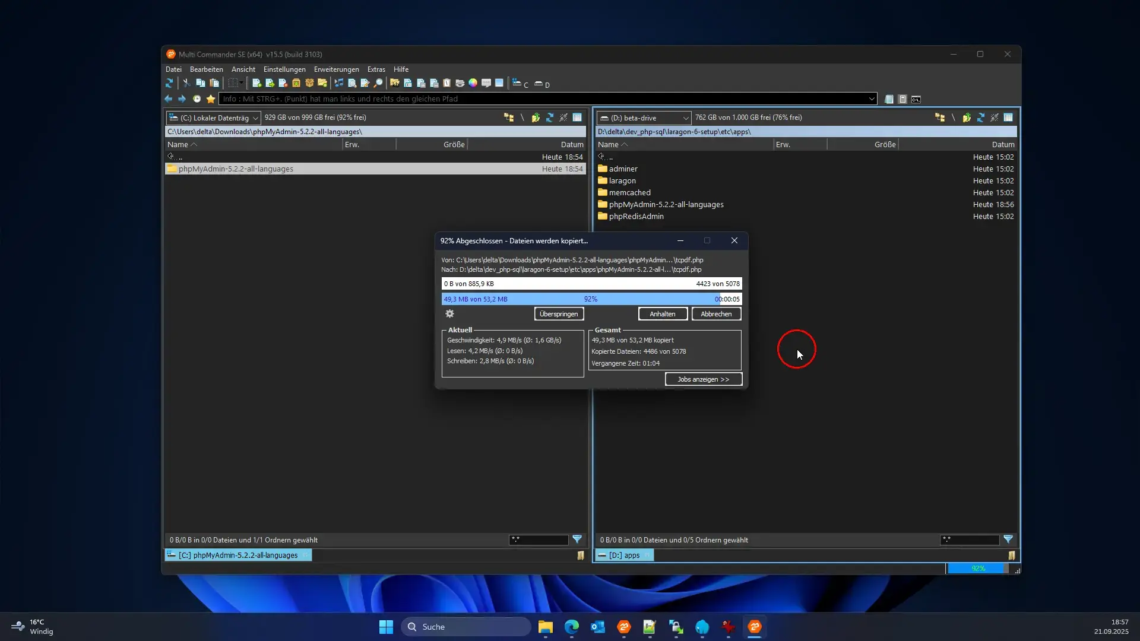Click the refresh icon in main toolbar

click(x=169, y=84)
